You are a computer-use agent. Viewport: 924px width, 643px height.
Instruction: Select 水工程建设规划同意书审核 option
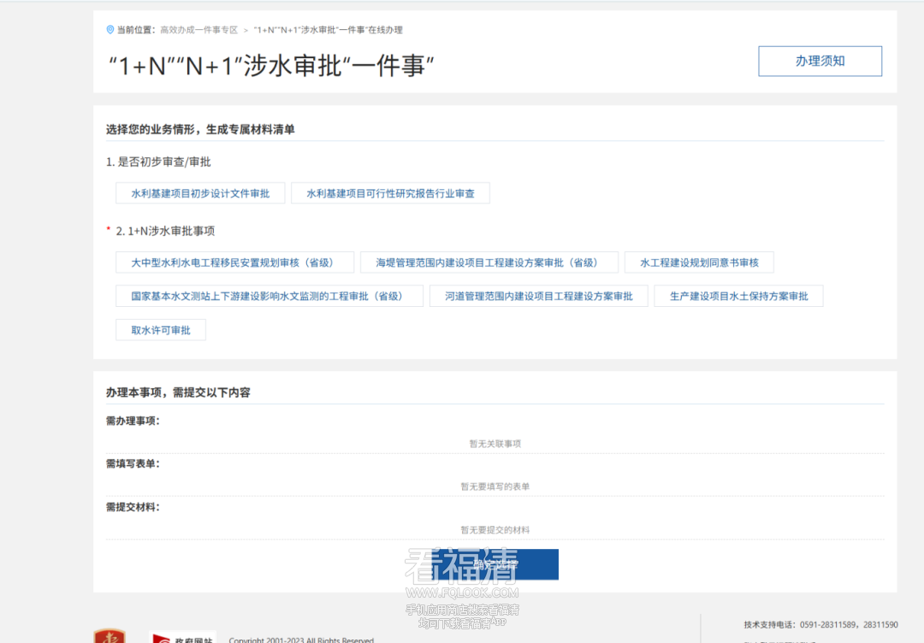[698, 262]
